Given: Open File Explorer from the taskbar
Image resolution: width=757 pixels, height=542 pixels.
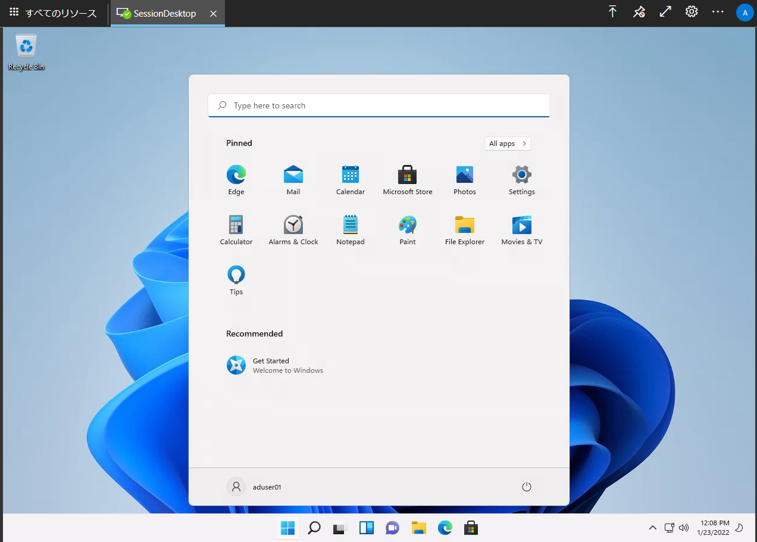Looking at the screenshot, I should tap(419, 528).
